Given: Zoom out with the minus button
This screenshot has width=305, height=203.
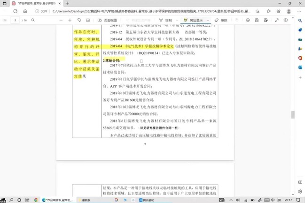Looking at the screenshot, I should point(61,20).
